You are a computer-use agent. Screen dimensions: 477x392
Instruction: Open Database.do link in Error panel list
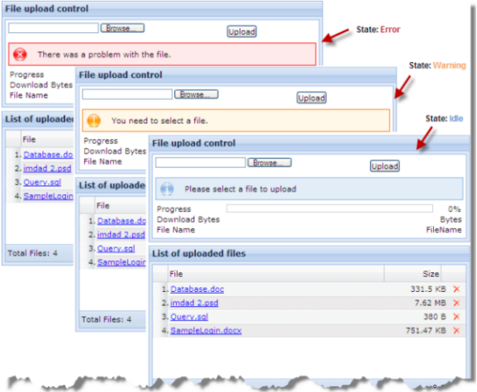48,155
